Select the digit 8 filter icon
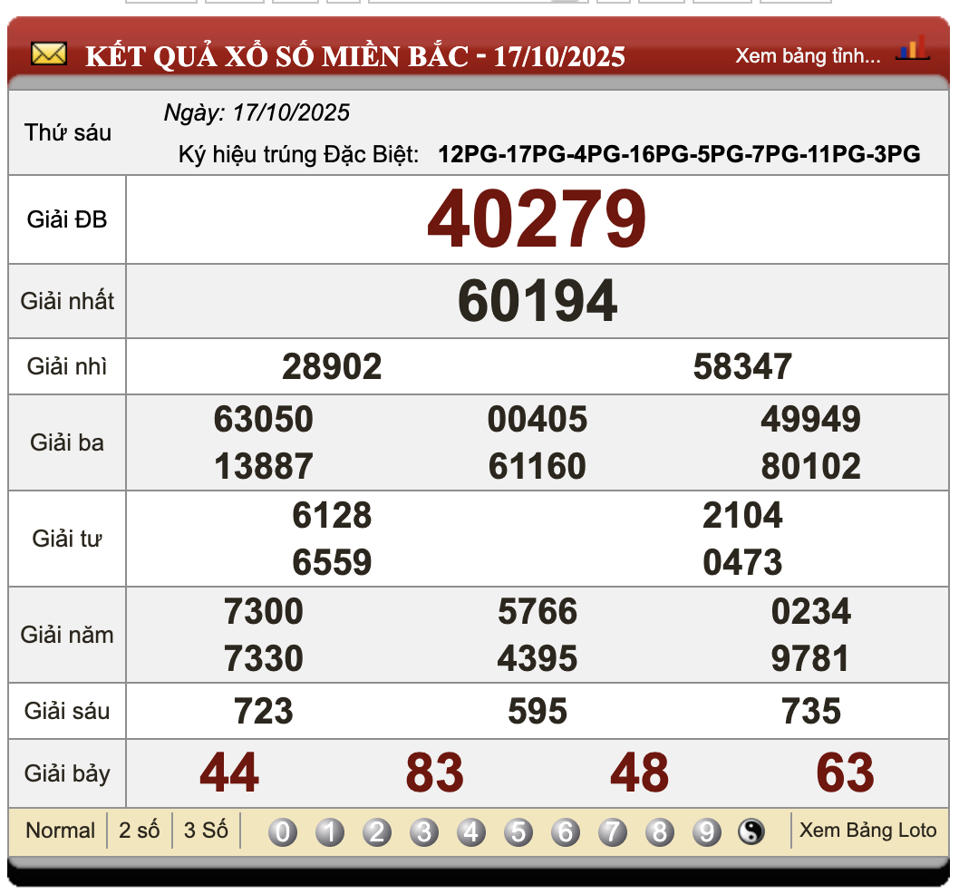This screenshot has width=959, height=894. point(659,831)
